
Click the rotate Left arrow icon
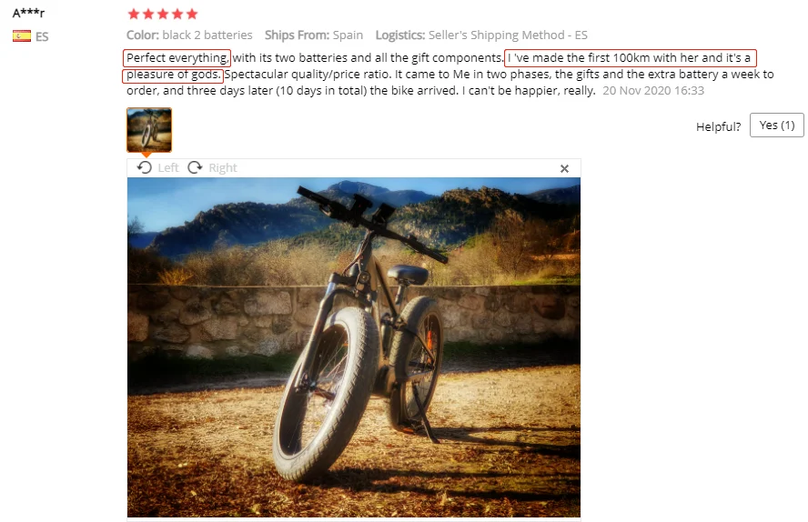[x=145, y=167]
